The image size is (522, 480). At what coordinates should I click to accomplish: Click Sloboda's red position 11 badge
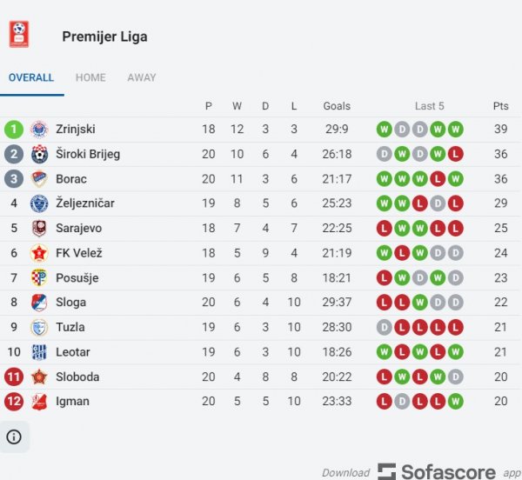[x=14, y=377]
